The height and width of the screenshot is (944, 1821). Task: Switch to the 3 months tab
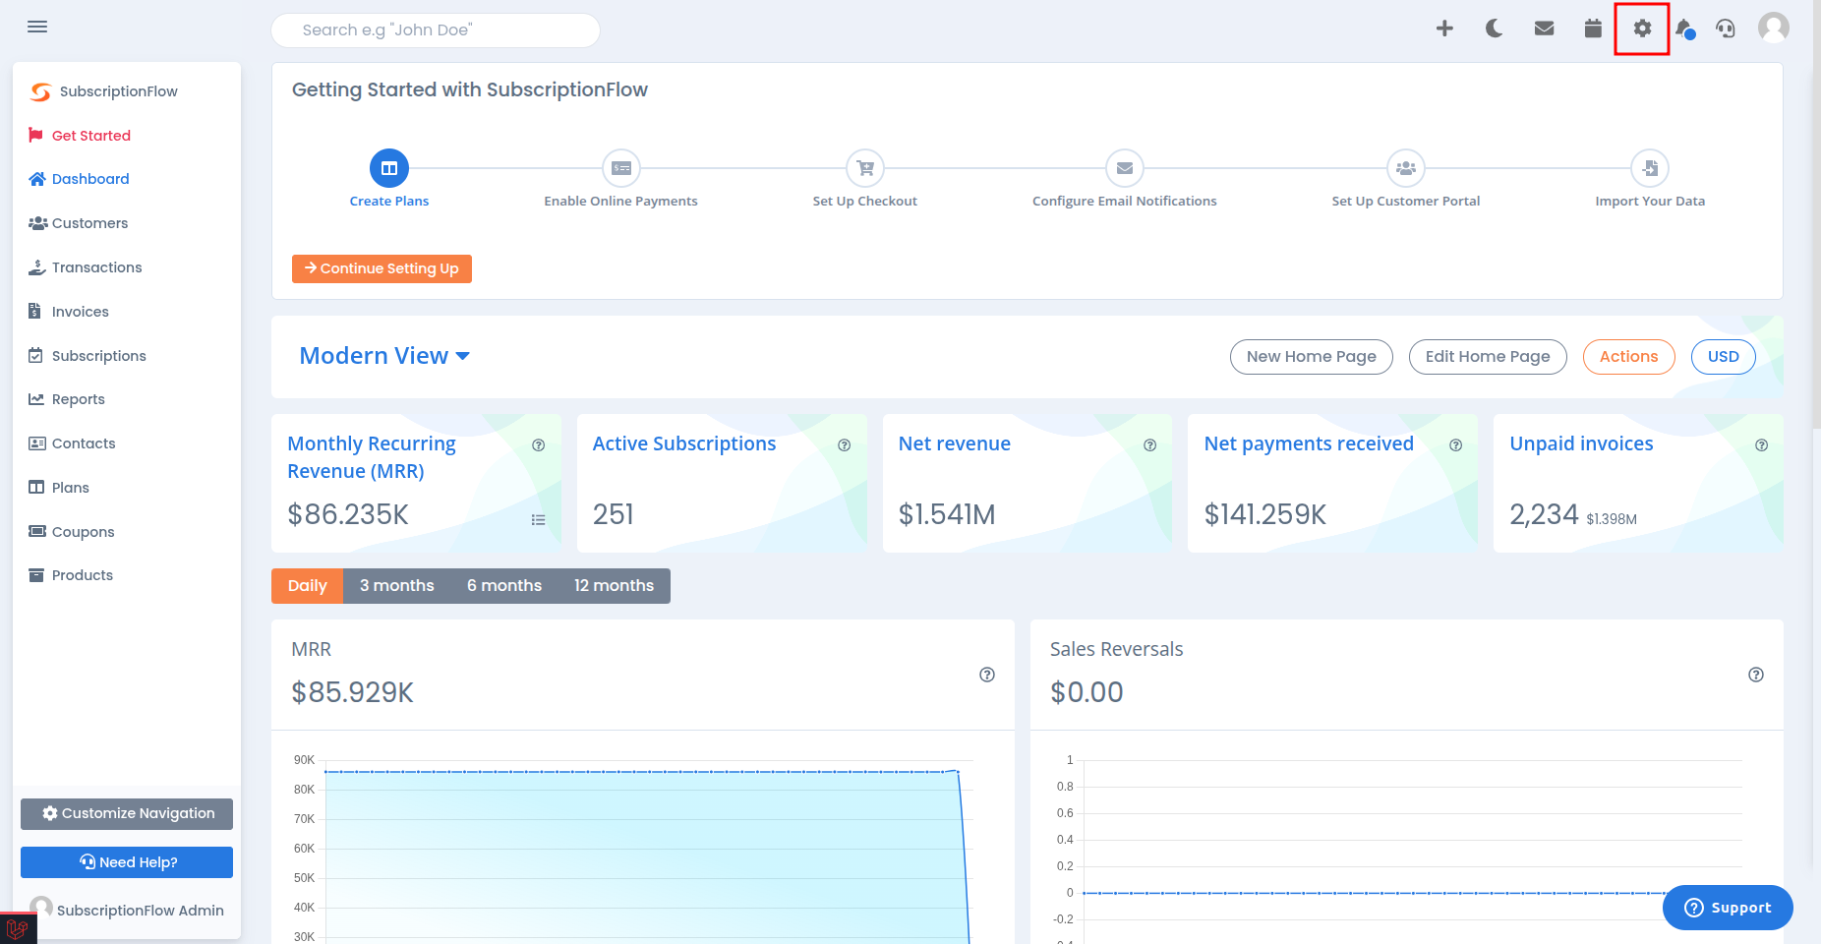coord(396,585)
